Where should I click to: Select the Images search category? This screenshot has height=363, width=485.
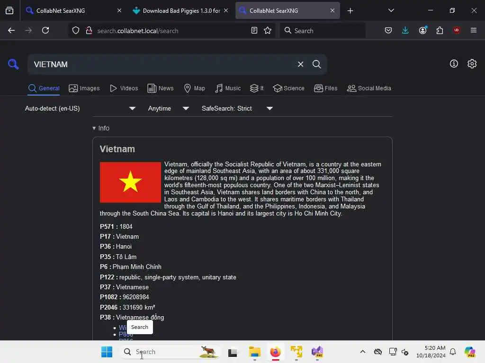[84, 88]
